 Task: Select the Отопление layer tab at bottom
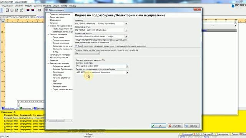[186, 134]
